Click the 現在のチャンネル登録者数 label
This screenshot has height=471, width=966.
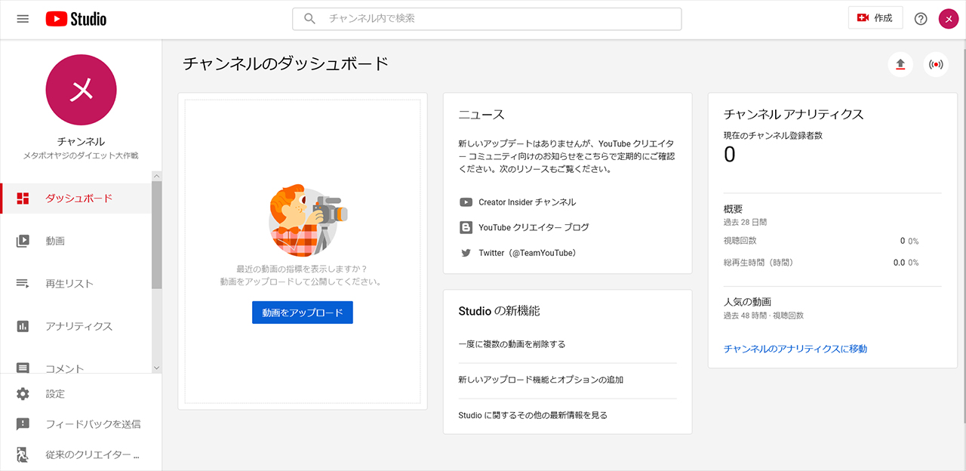tap(773, 136)
